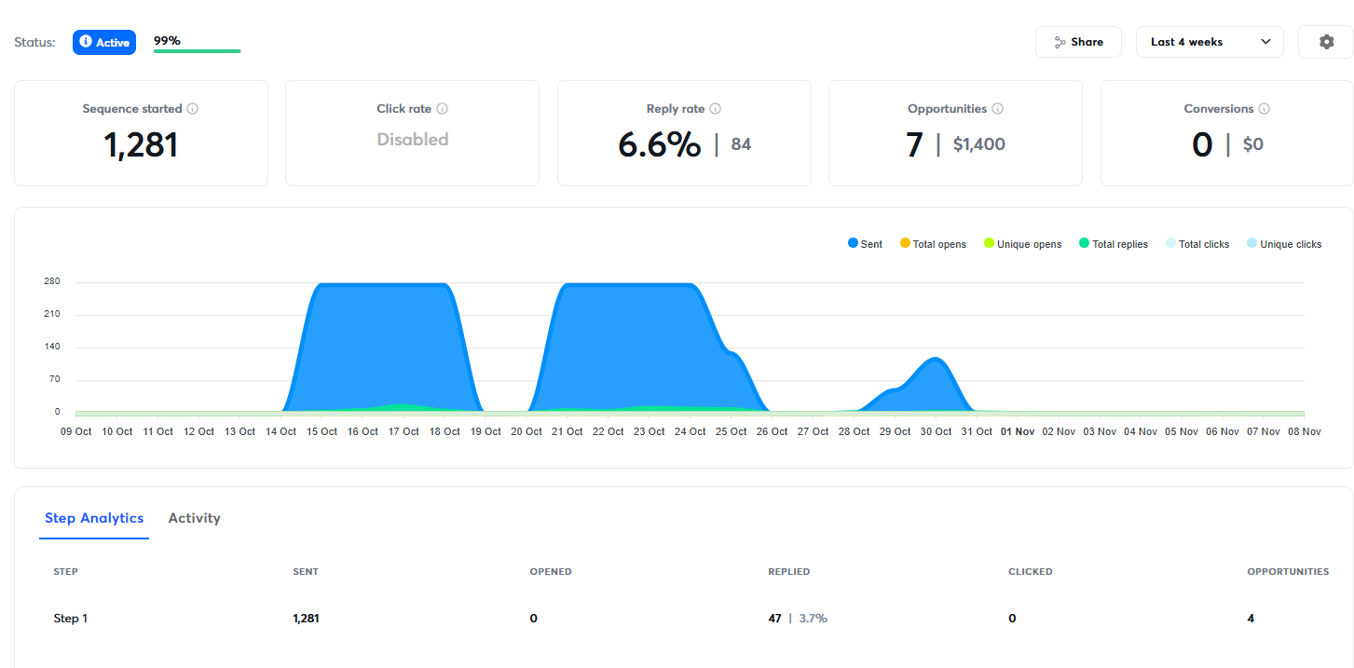1354x668 pixels.
Task: Click the Active status badge
Action: pyautogui.click(x=104, y=42)
